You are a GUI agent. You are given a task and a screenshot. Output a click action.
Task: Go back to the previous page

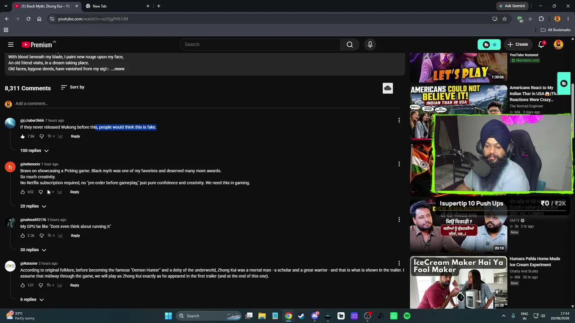7,19
